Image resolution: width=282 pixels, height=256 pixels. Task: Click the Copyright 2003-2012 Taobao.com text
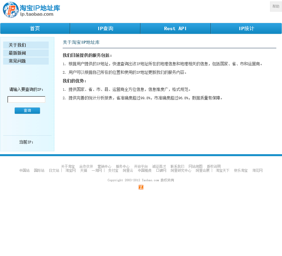[133, 180]
